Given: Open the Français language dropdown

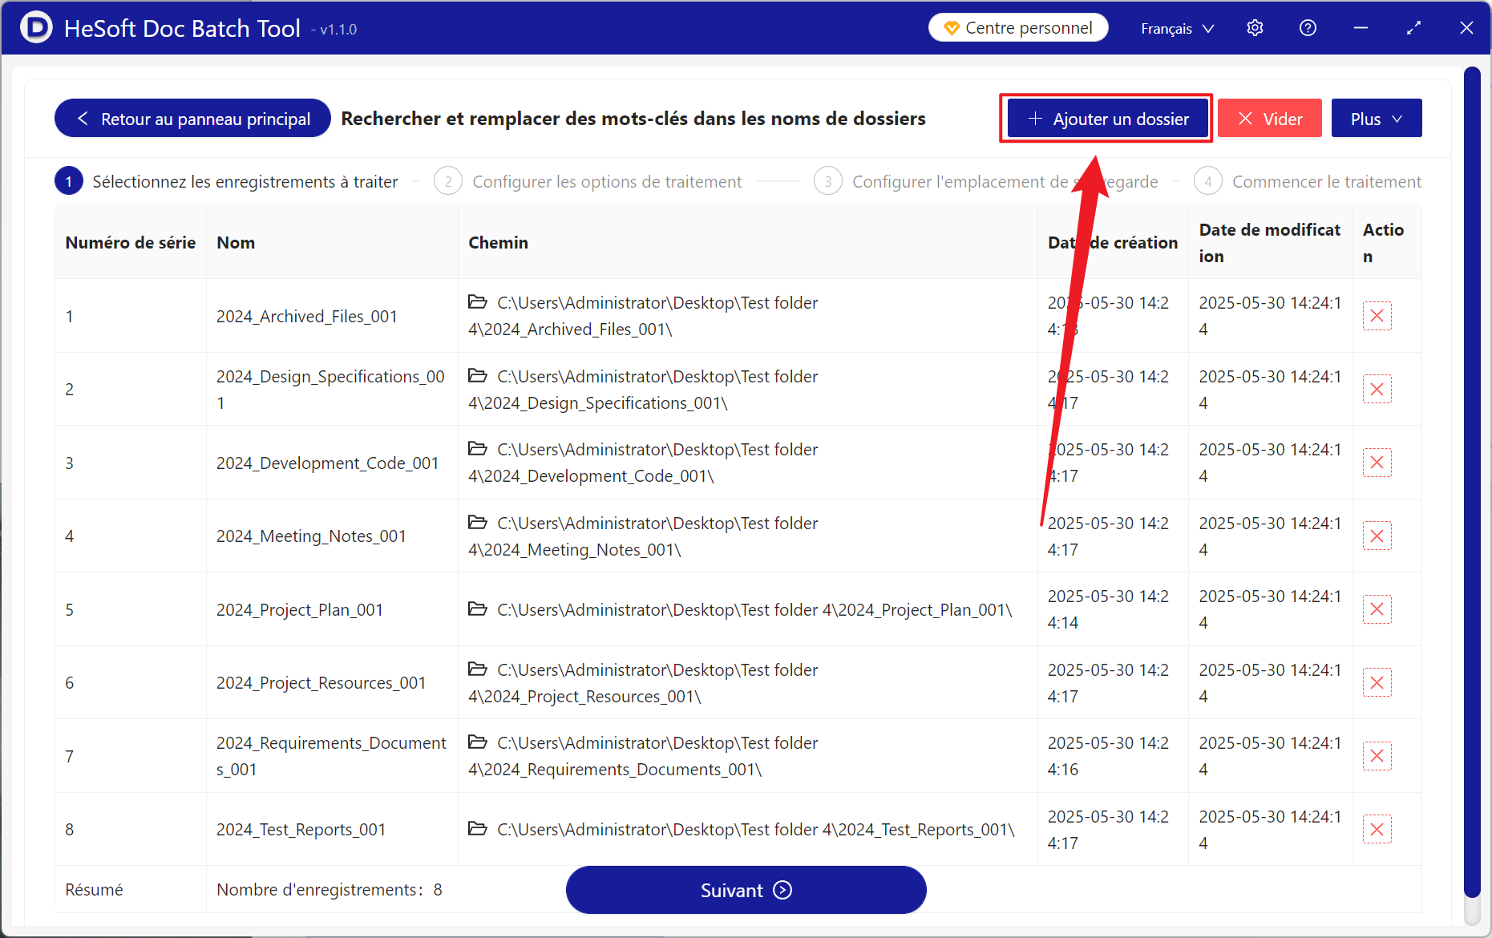Looking at the screenshot, I should pos(1177,28).
